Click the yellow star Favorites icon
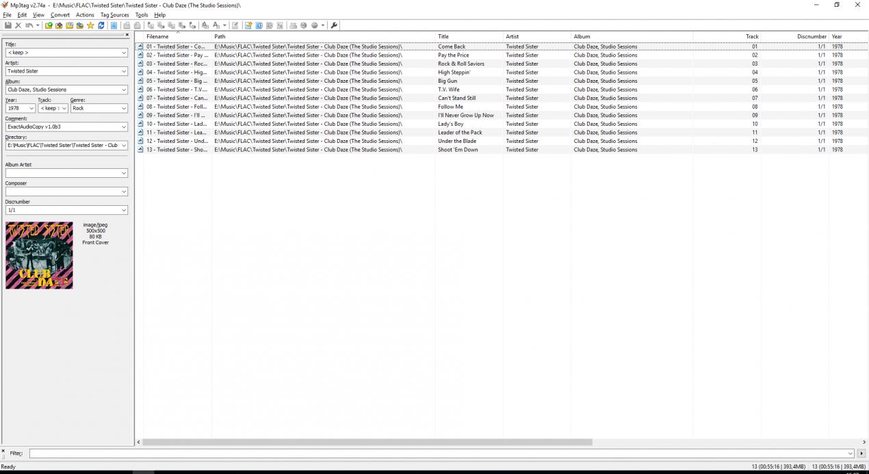Image resolution: width=869 pixels, height=474 pixels. (x=90, y=25)
